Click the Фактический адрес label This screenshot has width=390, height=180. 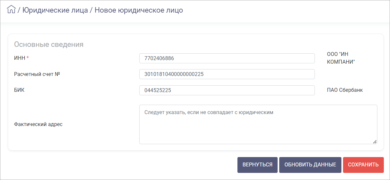pyautogui.click(x=38, y=124)
